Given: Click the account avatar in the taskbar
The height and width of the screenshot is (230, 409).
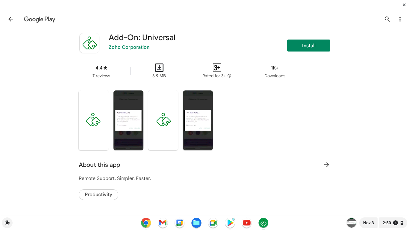Looking at the screenshot, I should [351, 223].
